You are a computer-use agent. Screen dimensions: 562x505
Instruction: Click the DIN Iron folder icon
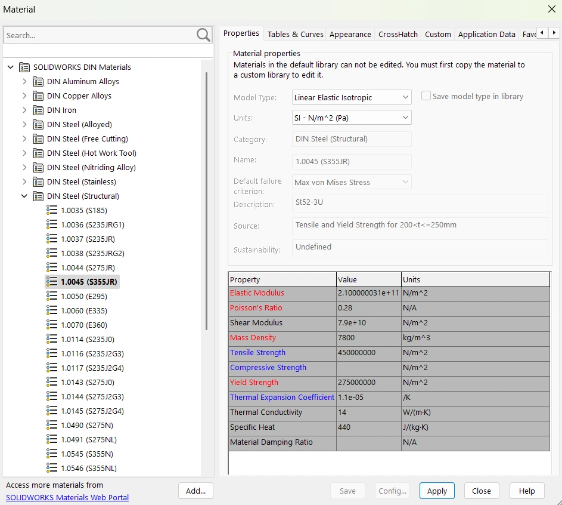coord(38,110)
